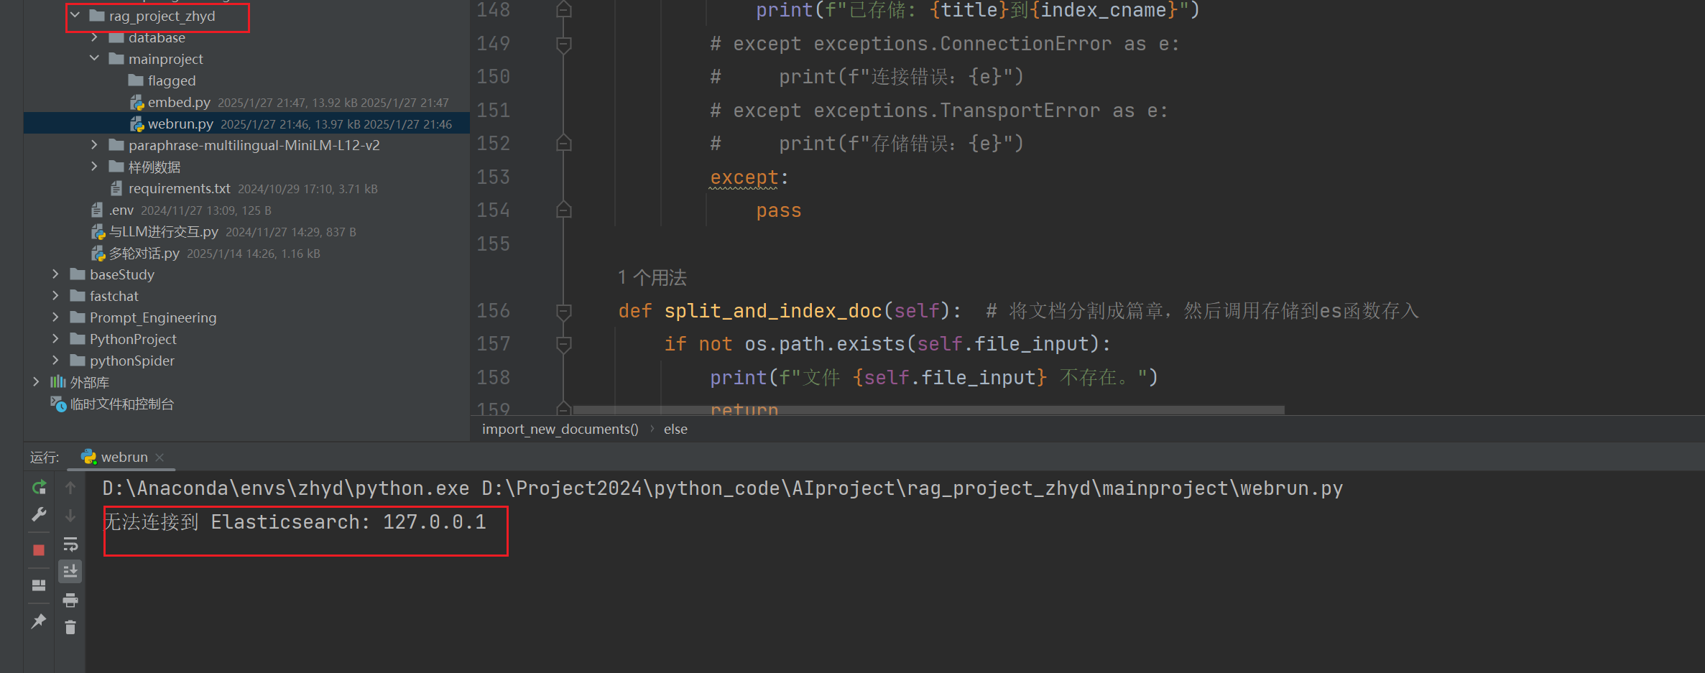Click the import_new_documents() breadcrumb
The image size is (1705, 673).
[x=560, y=429]
